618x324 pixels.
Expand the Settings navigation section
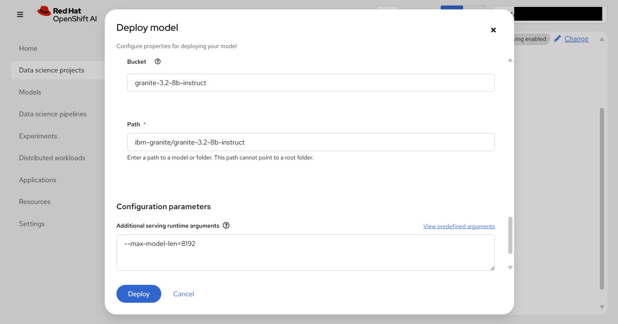coord(32,224)
